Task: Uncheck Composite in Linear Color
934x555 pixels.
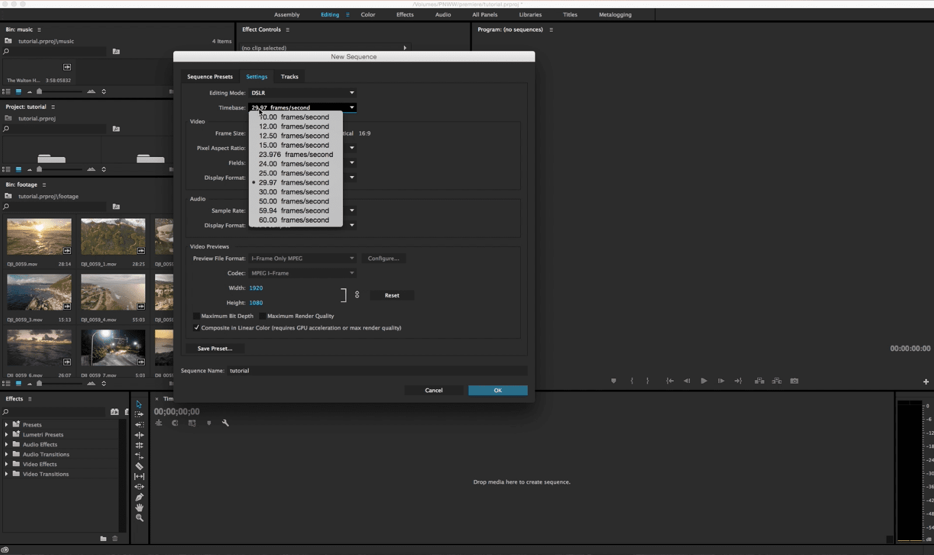Action: click(x=196, y=328)
